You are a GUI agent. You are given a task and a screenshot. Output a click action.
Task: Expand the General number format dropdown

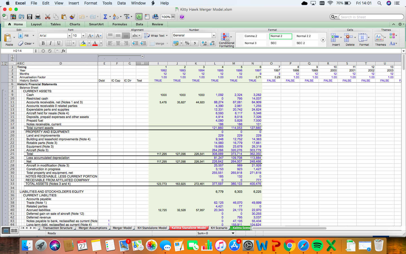214,36
